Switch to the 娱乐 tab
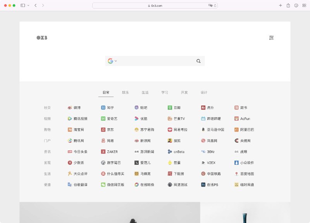This screenshot has height=223, width=310. [x=125, y=92]
